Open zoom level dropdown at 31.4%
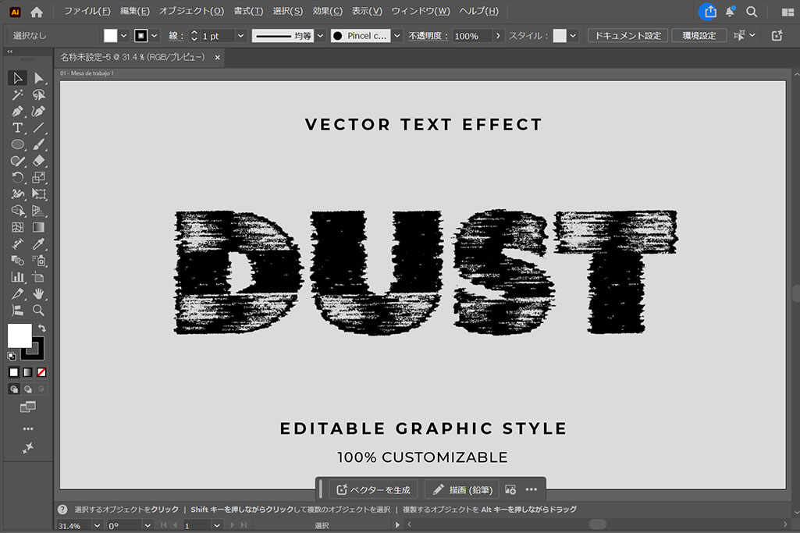 pos(97,526)
